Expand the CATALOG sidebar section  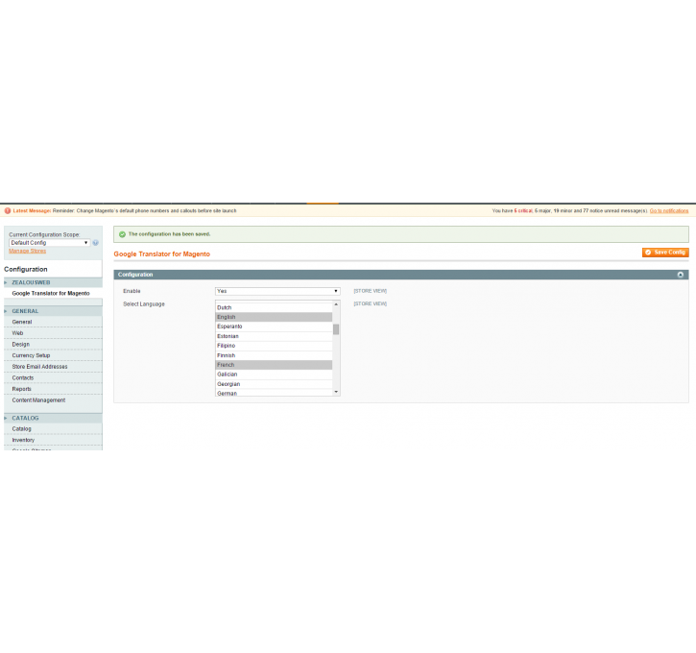click(53, 418)
